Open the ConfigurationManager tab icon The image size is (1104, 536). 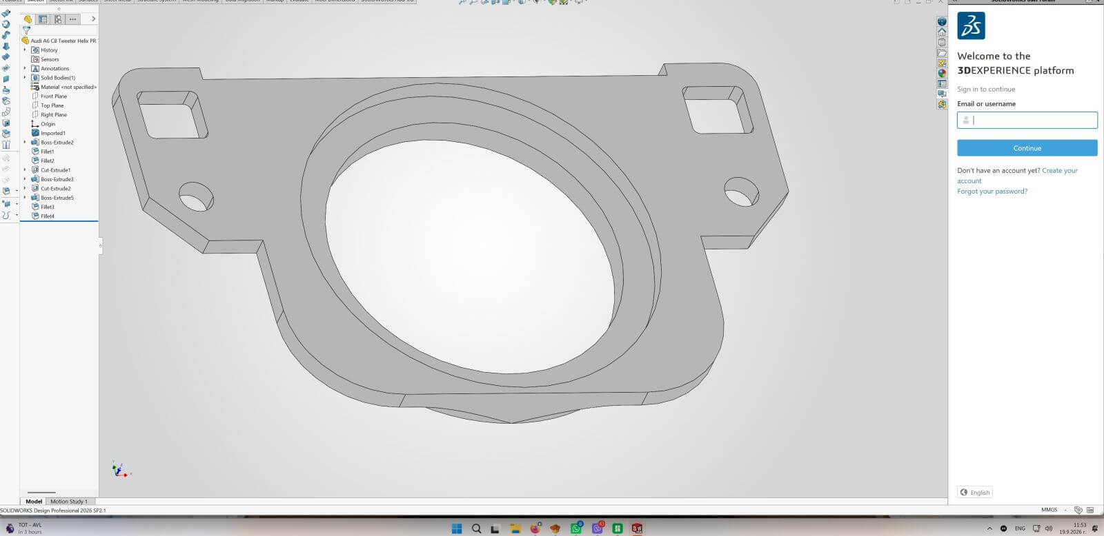[x=58, y=19]
